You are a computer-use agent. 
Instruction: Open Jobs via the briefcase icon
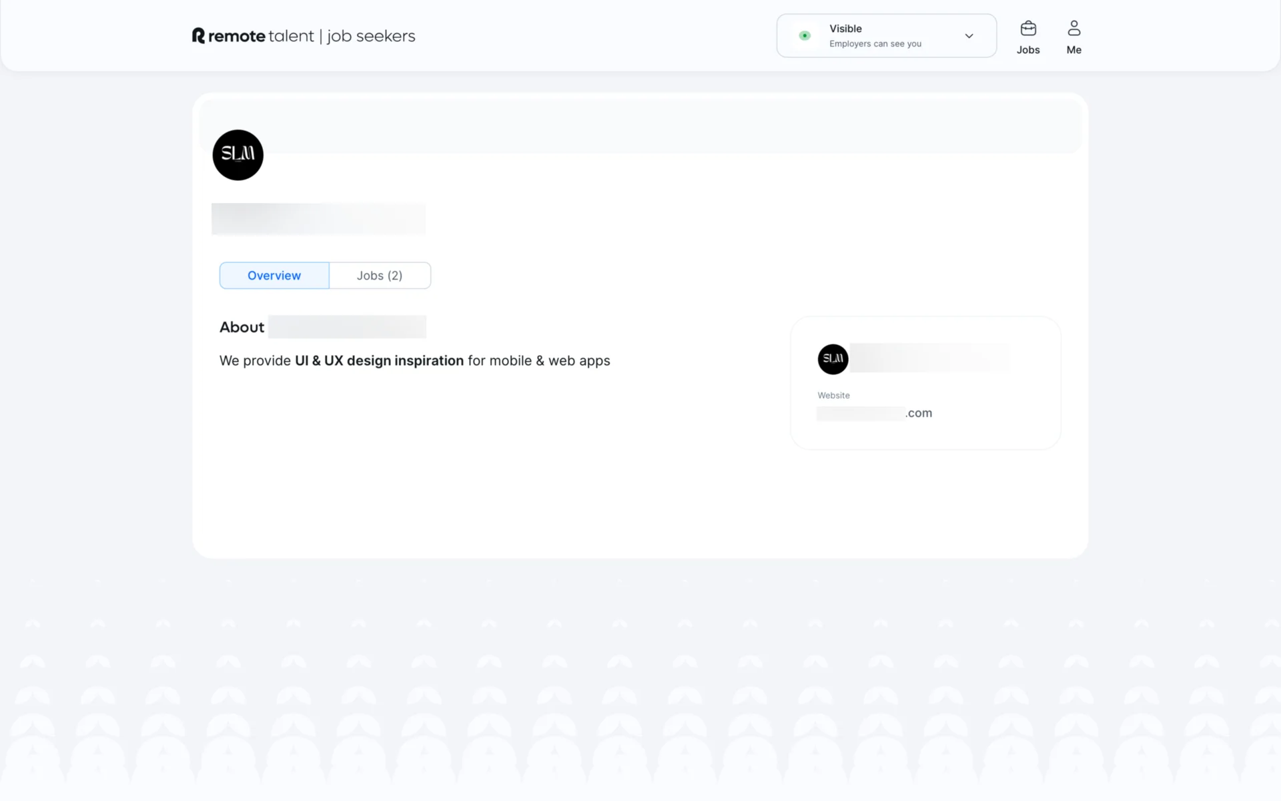(1028, 29)
